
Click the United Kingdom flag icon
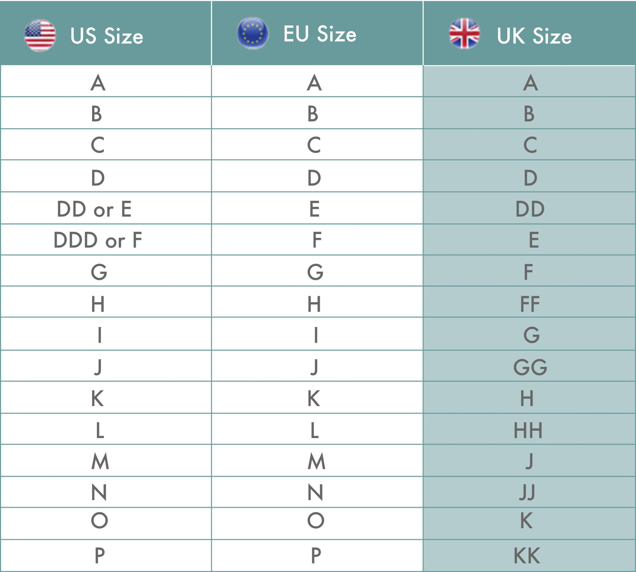(464, 33)
